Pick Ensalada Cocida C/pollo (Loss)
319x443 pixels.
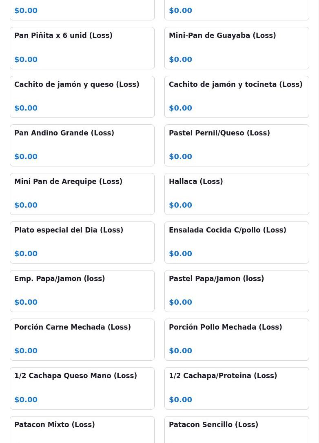coord(237,243)
